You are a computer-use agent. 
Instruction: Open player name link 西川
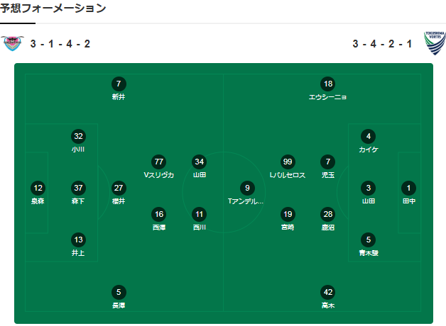[x=200, y=227]
